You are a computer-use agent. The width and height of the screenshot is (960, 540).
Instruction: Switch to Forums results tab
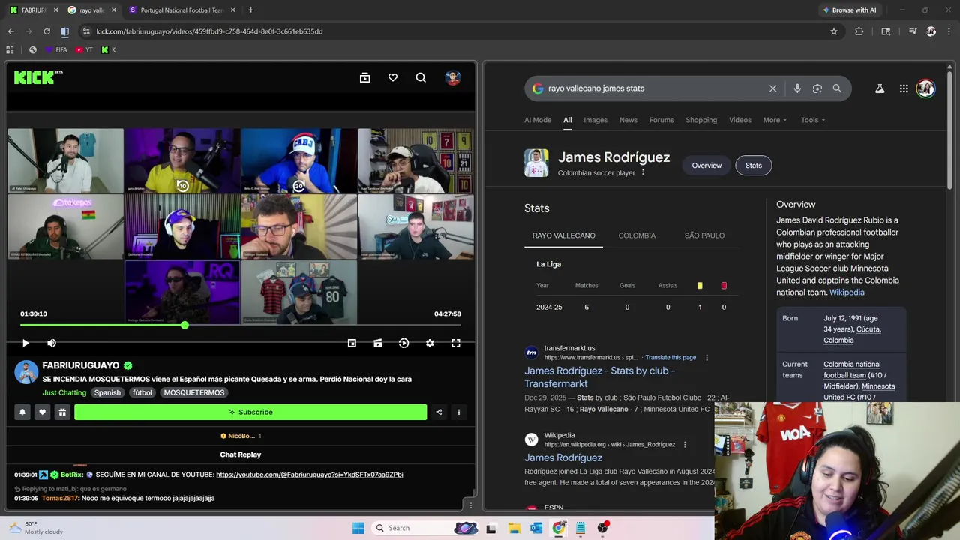point(661,120)
